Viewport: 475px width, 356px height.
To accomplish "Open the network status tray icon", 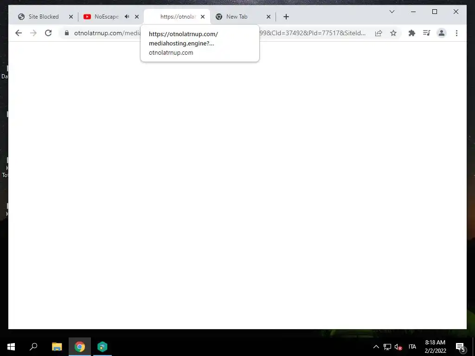I will tap(387, 347).
